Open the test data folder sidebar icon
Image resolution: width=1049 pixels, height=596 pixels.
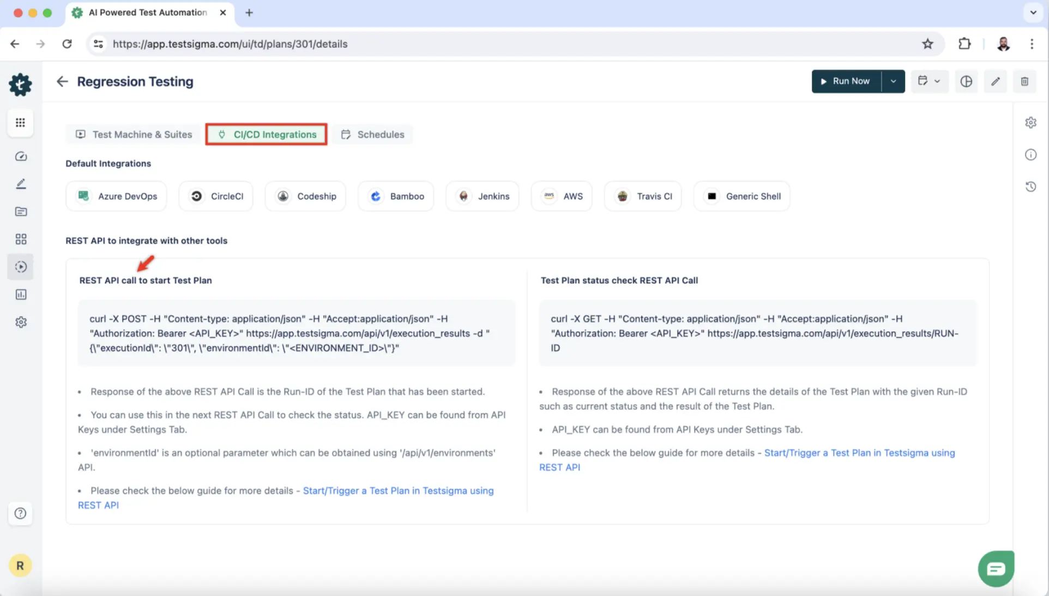tap(21, 211)
